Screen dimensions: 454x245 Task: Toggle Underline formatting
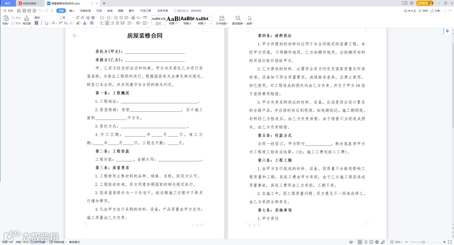click(46, 23)
